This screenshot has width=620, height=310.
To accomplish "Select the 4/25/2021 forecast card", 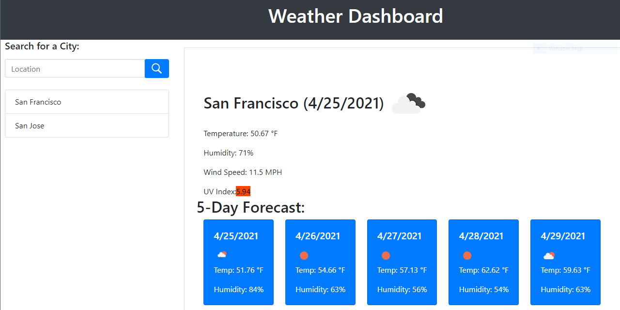I will point(238,262).
